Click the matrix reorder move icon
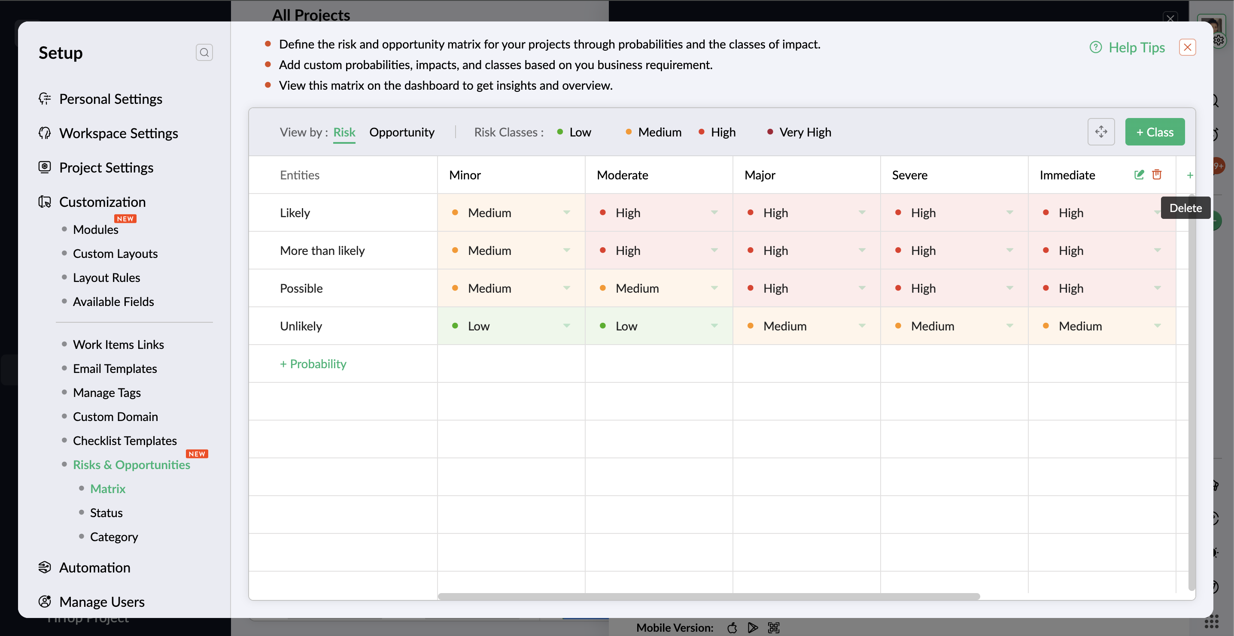Image resolution: width=1234 pixels, height=636 pixels. pos(1101,132)
